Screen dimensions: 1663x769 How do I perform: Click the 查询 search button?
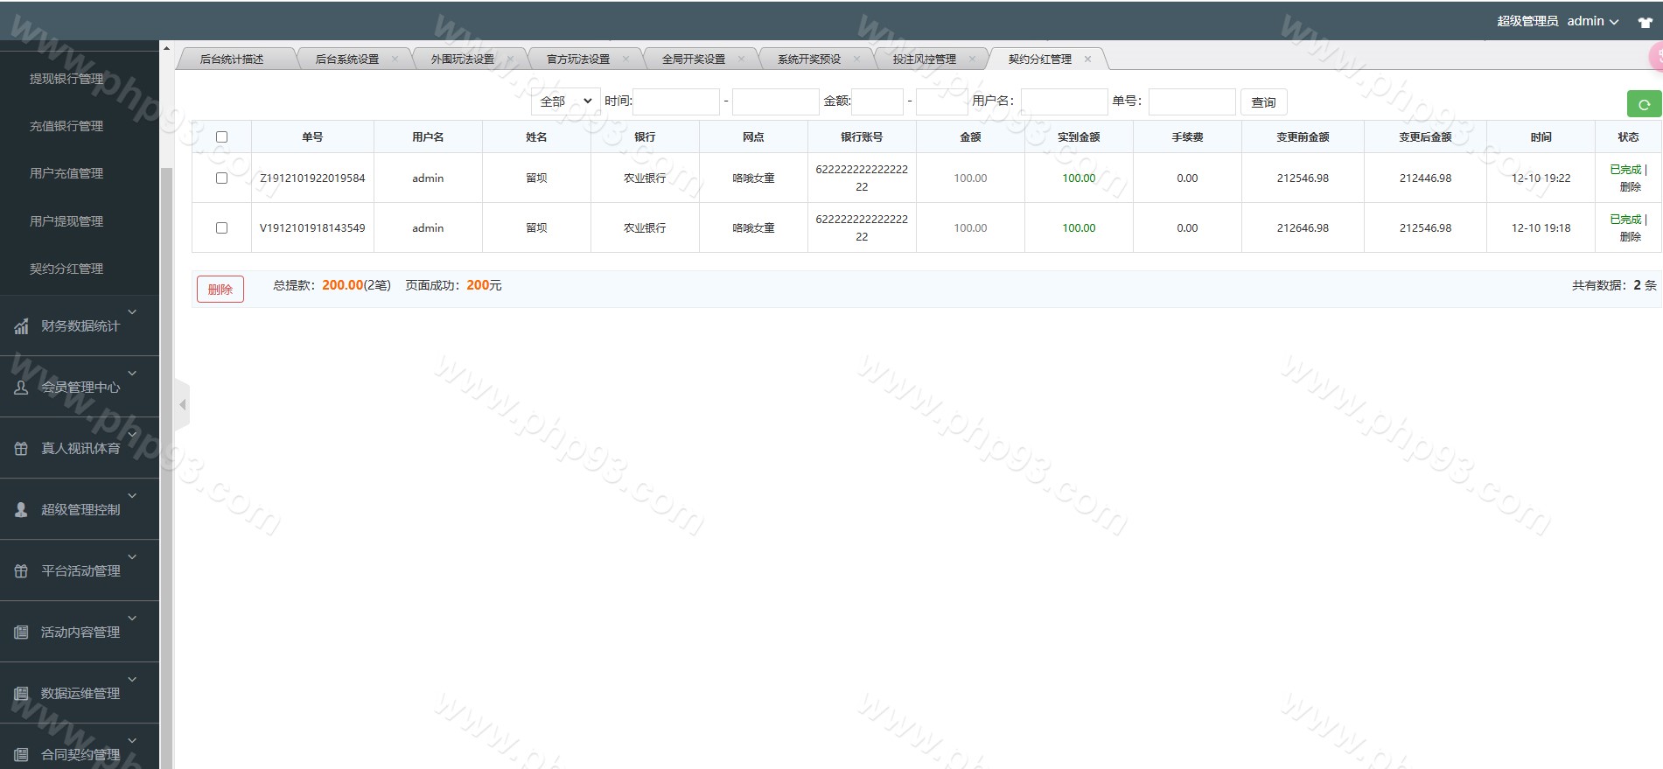(x=1263, y=102)
